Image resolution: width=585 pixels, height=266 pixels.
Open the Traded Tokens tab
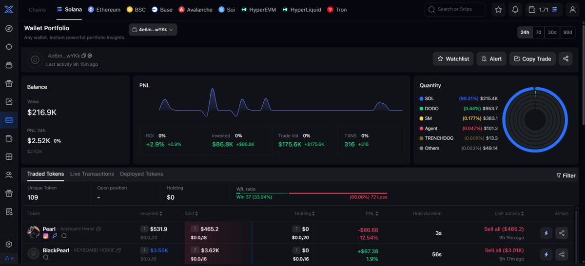click(x=45, y=174)
